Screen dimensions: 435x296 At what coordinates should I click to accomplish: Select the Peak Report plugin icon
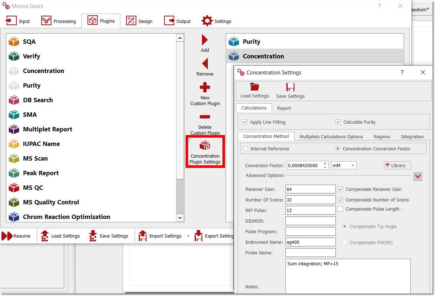click(14, 173)
